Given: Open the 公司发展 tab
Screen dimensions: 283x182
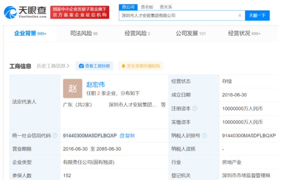Looking at the screenshot, I should tap(191, 33).
